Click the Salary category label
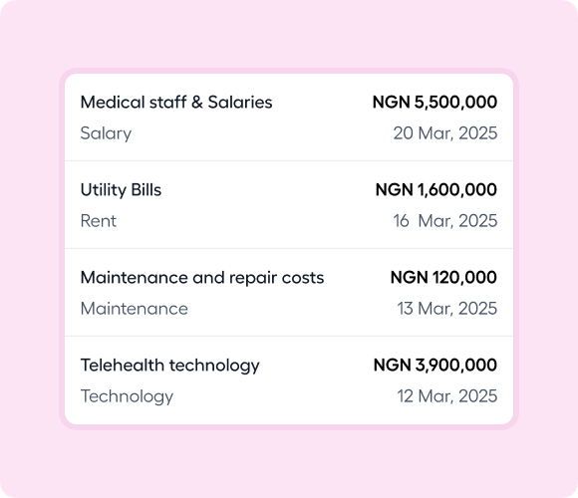Image resolution: width=578 pixels, height=498 pixels. pyautogui.click(x=106, y=133)
